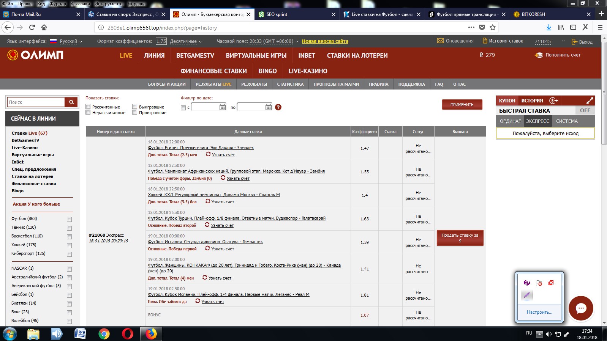Image resolution: width=607 pixels, height=341 pixels.
Task: Open История ставок link
Action: click(503, 41)
